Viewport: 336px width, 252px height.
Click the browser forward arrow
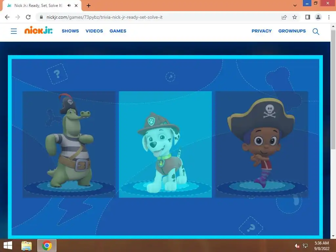tap(18, 17)
